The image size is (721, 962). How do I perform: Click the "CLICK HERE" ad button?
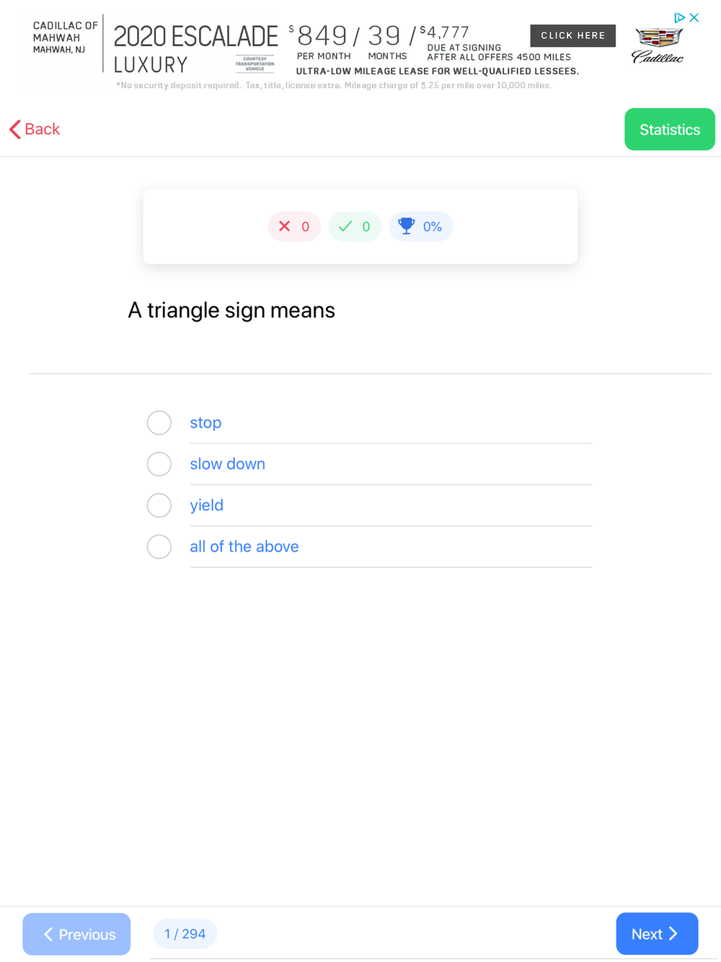tap(572, 35)
